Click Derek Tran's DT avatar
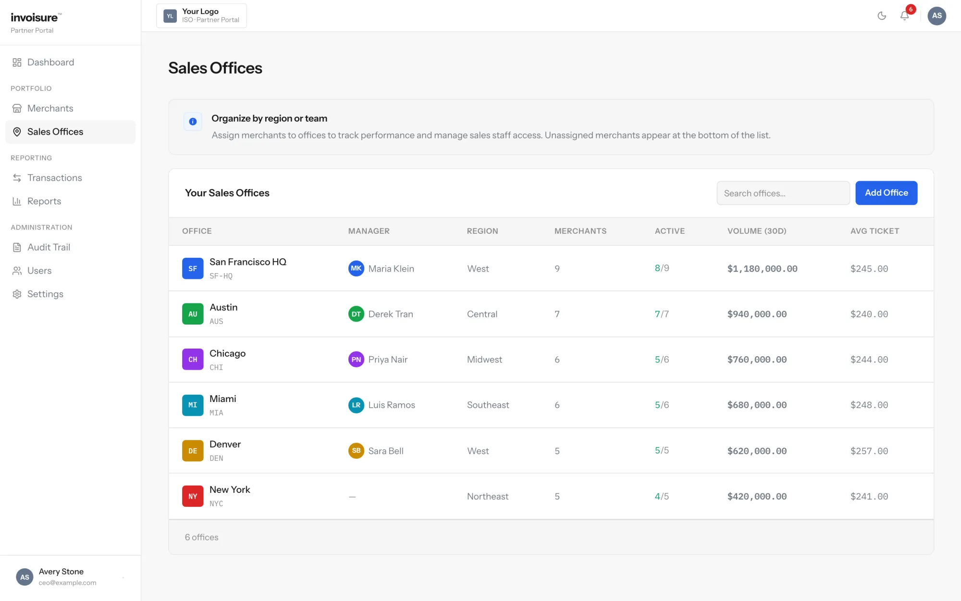 click(356, 314)
